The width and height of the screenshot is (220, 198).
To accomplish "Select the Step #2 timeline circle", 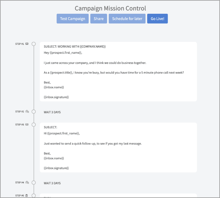I will 34,112.
